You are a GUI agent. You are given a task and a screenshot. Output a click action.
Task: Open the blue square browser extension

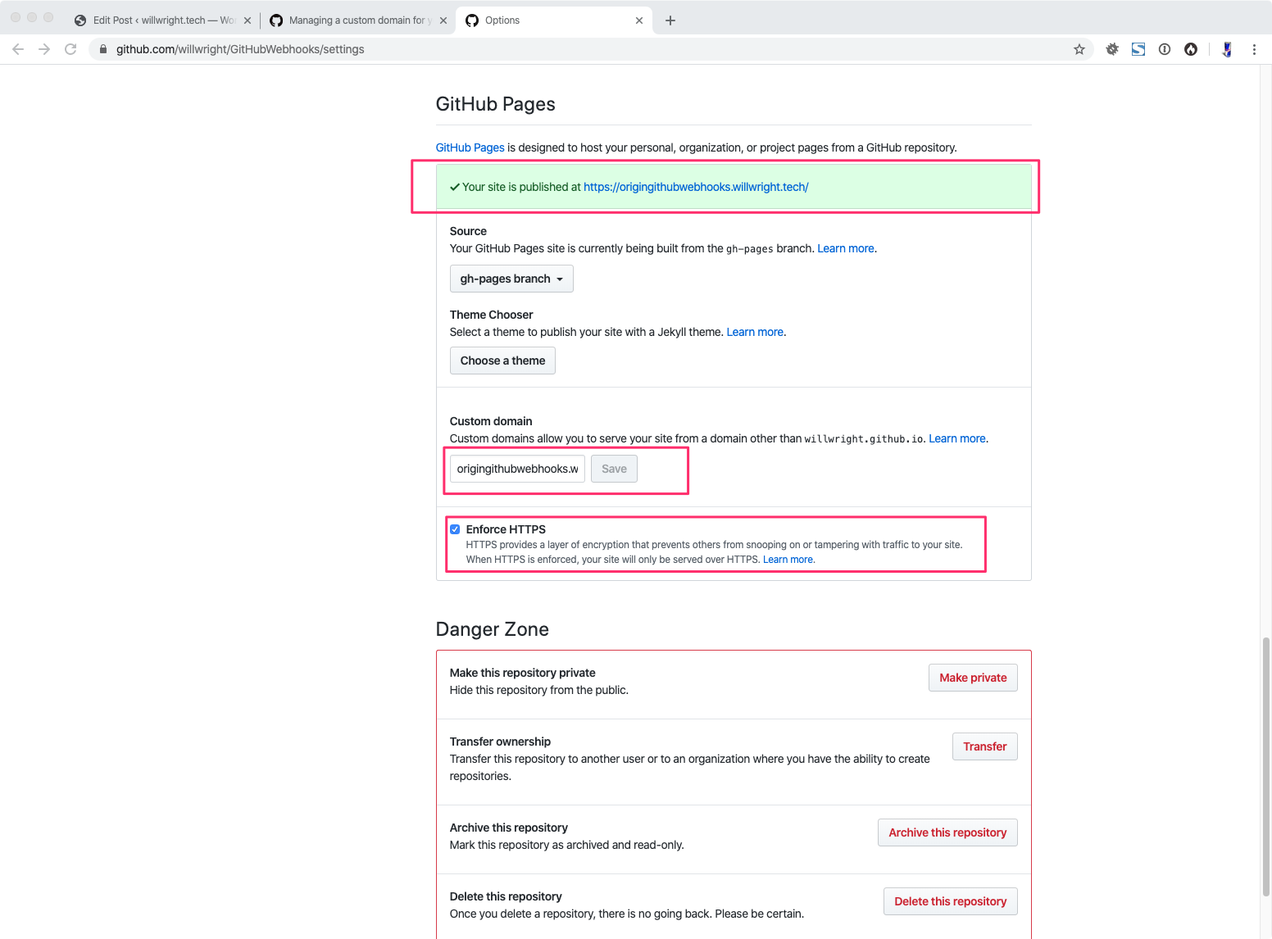1138,49
